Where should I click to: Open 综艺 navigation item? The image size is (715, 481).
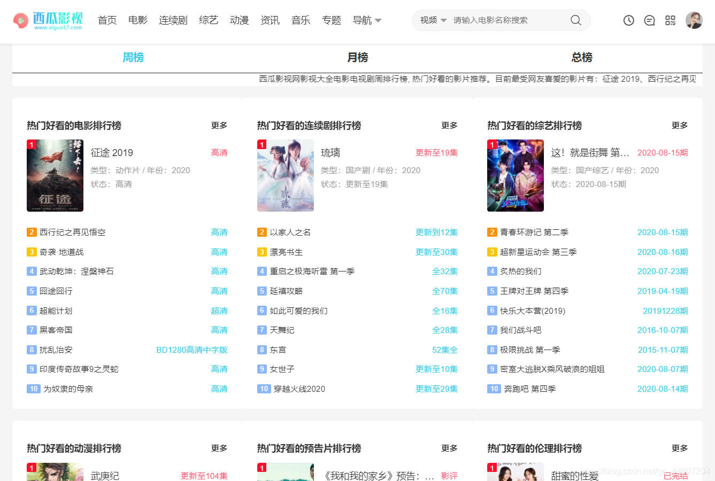click(x=209, y=20)
